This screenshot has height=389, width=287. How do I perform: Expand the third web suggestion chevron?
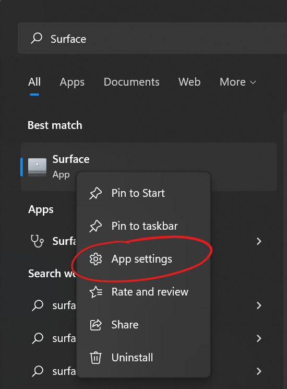pyautogui.click(x=259, y=371)
